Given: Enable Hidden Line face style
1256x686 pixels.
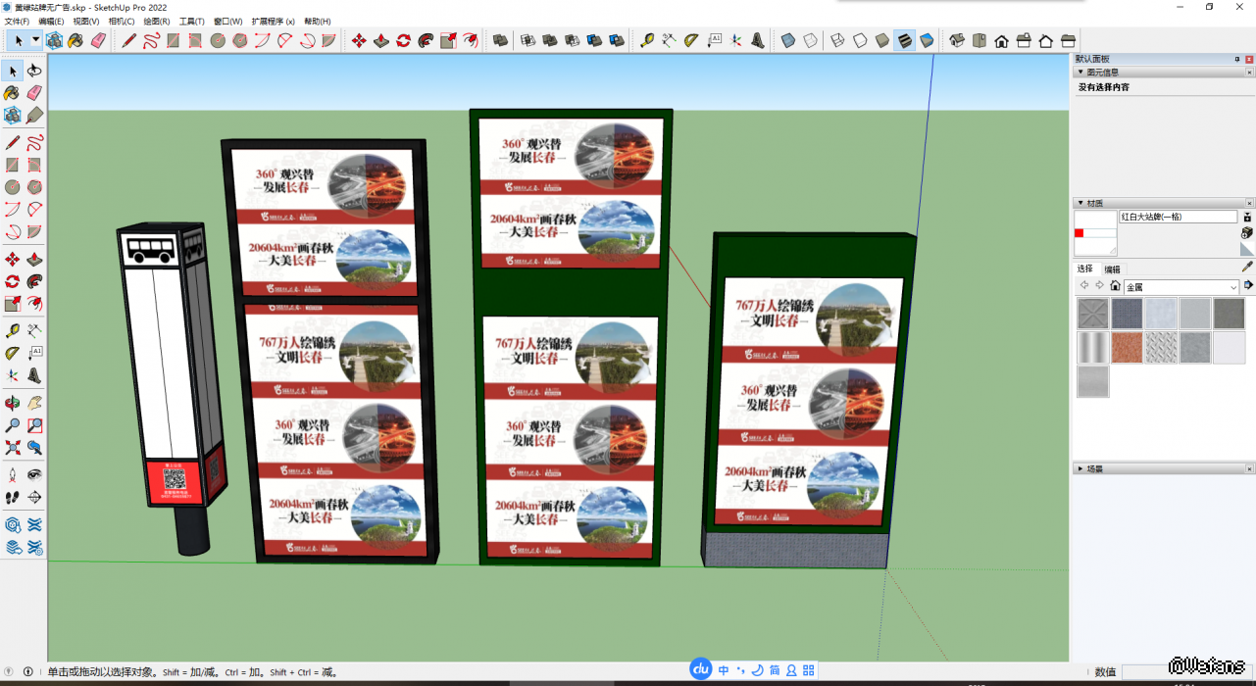Looking at the screenshot, I should (860, 40).
